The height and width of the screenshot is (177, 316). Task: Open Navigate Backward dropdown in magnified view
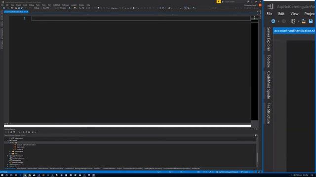(x=278, y=21)
